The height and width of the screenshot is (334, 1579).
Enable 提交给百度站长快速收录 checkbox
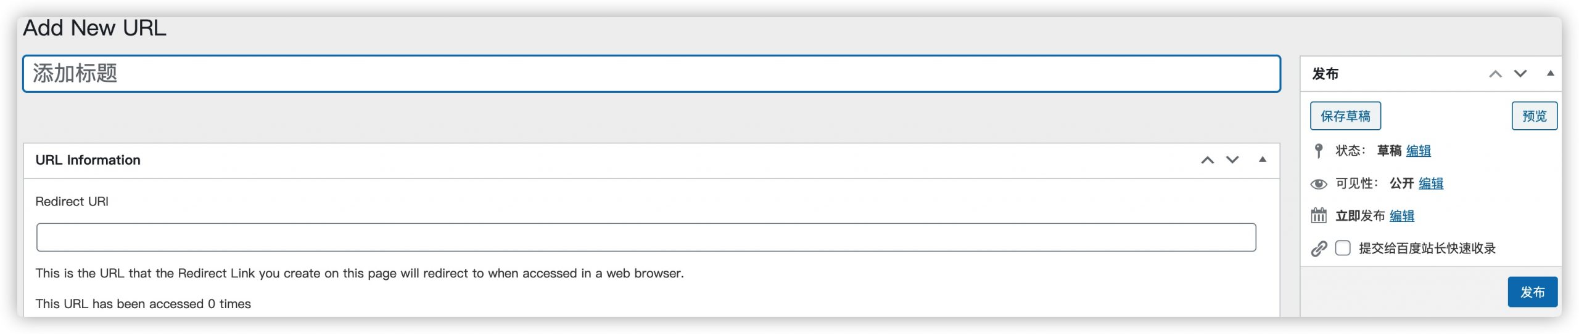(1343, 248)
